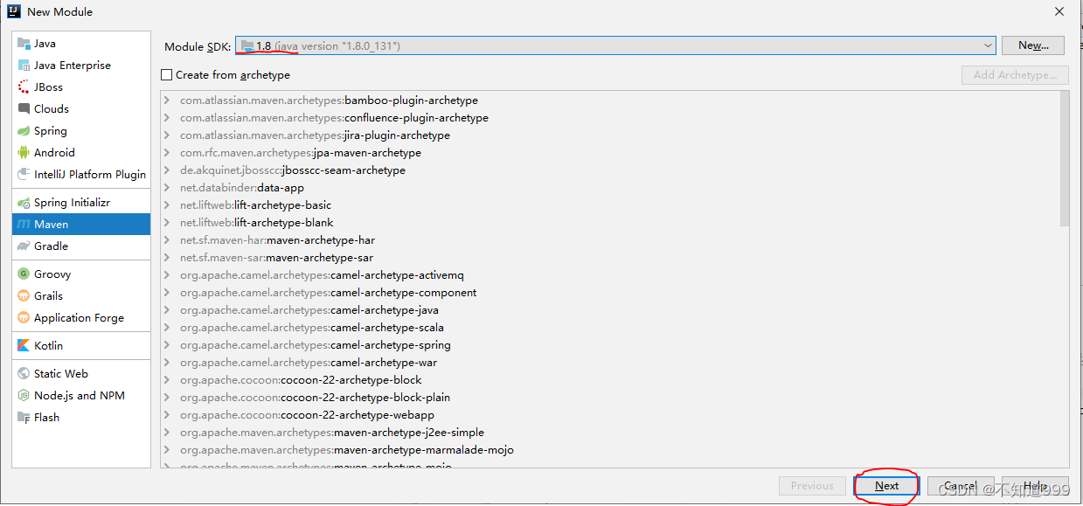
Task: Select cocoon-22-archetype-webapp row
Action: tap(609, 415)
